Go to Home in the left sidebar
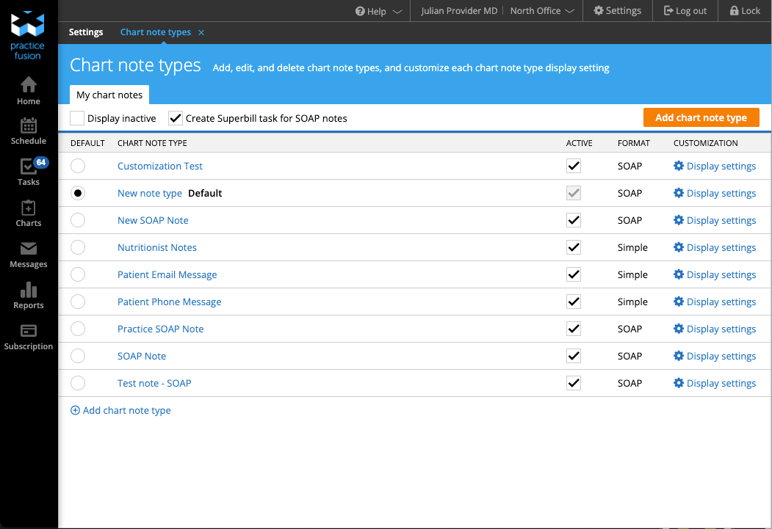 pos(28,90)
